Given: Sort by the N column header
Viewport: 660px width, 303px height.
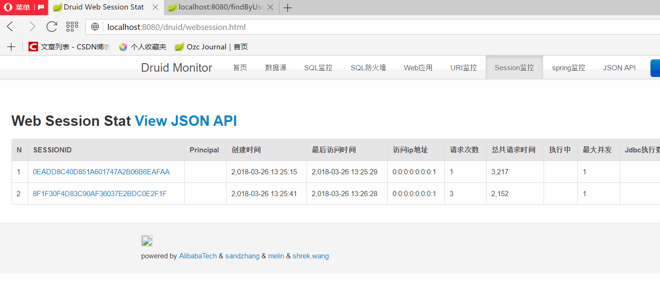Looking at the screenshot, I should tap(19, 150).
